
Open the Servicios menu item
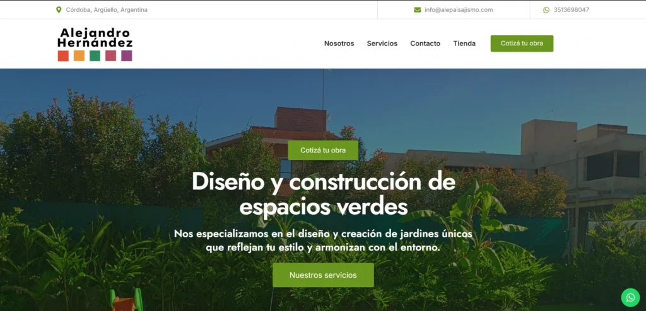pos(382,43)
